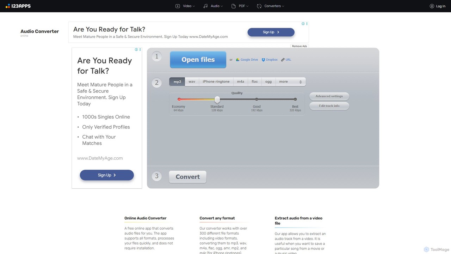Open the 'more' formats dropdown
Viewport: 451px width, 254px height.
click(291, 81)
